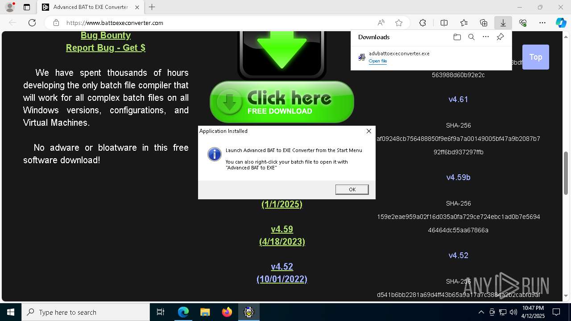Open Read aloud icon in address bar
Viewport: 571px width, 321px height.
[x=381, y=23]
